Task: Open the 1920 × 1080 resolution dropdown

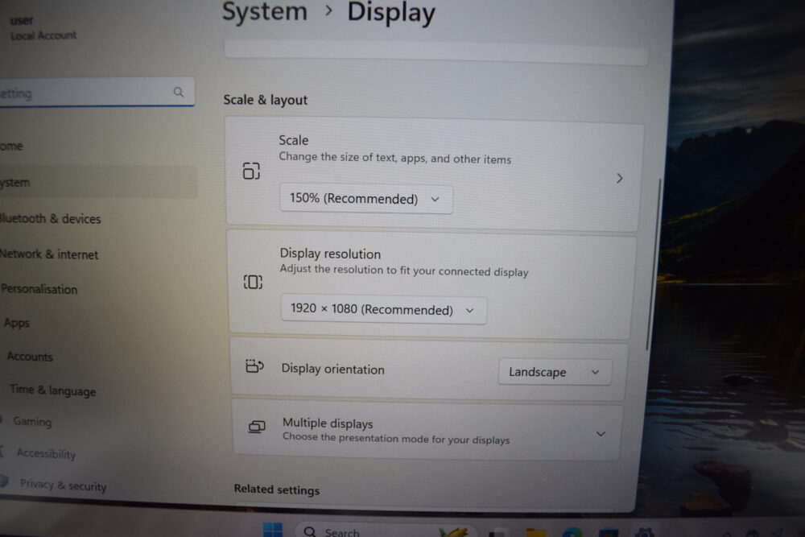Action: (x=383, y=310)
